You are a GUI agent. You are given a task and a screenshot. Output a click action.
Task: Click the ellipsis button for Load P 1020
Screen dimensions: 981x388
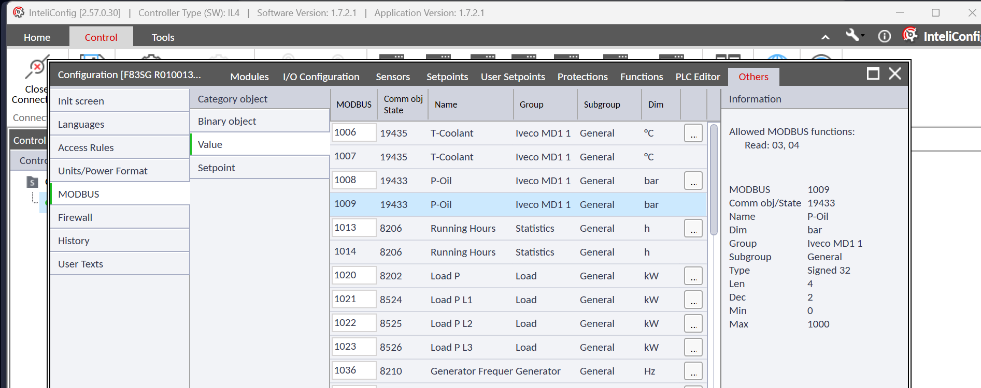(693, 276)
